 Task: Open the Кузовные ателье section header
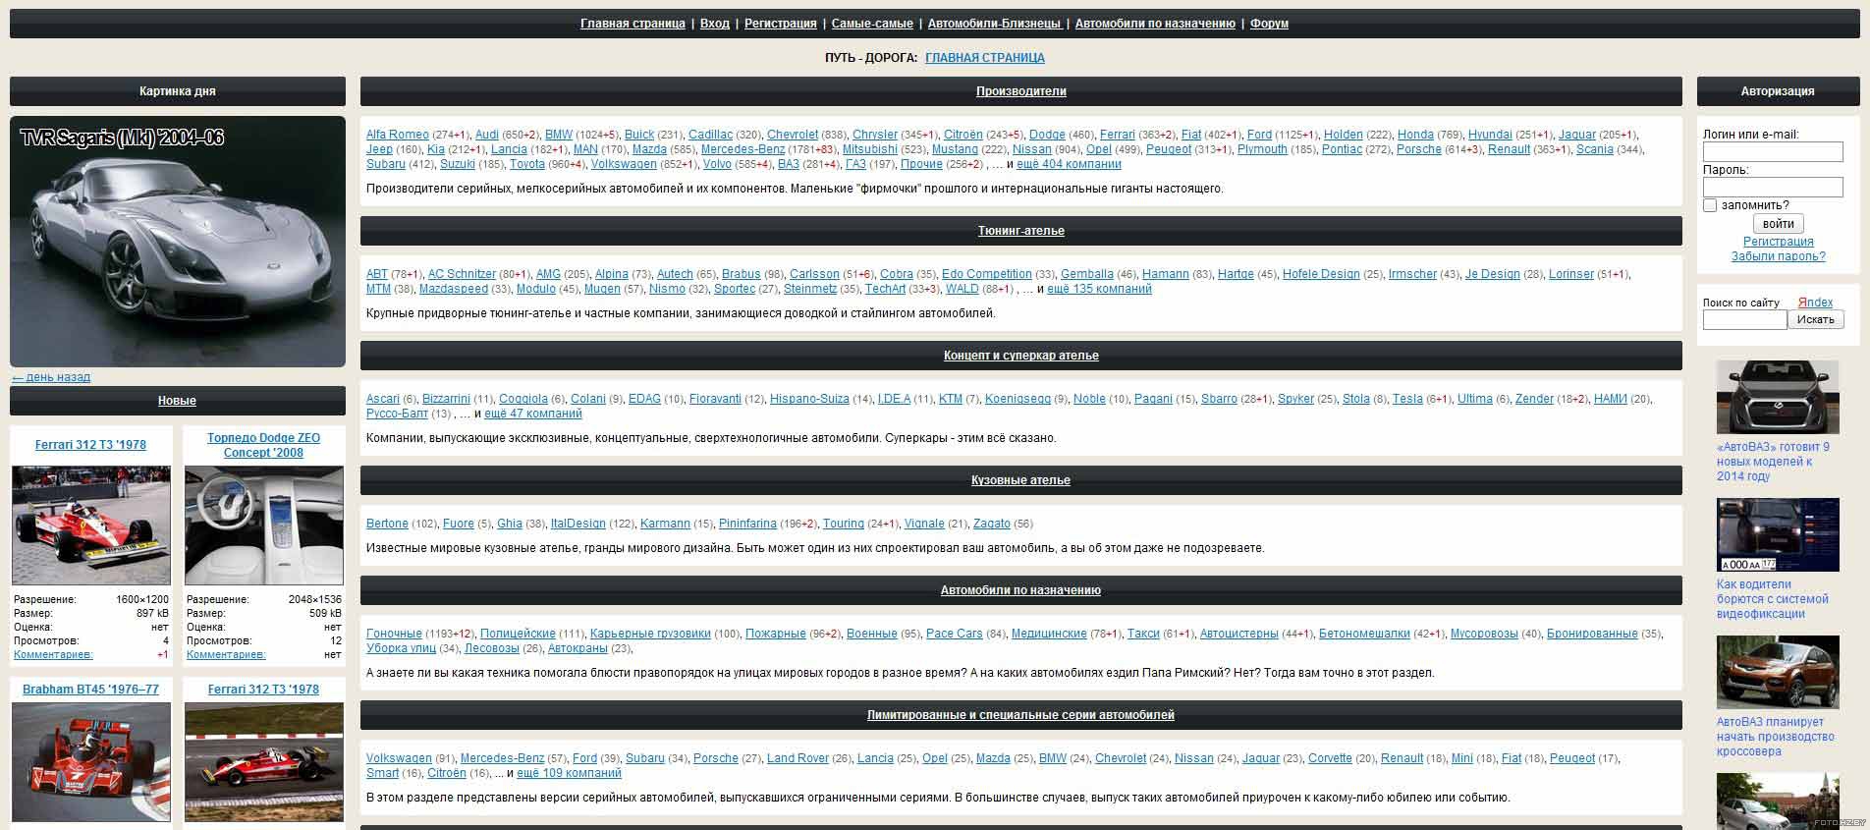pyautogui.click(x=1020, y=480)
